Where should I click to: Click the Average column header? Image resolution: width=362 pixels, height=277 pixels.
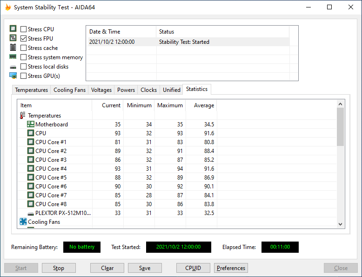click(201, 105)
